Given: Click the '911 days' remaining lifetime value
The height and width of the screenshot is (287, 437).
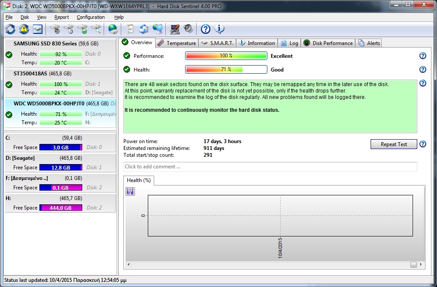Looking at the screenshot, I should pyautogui.click(x=214, y=148).
